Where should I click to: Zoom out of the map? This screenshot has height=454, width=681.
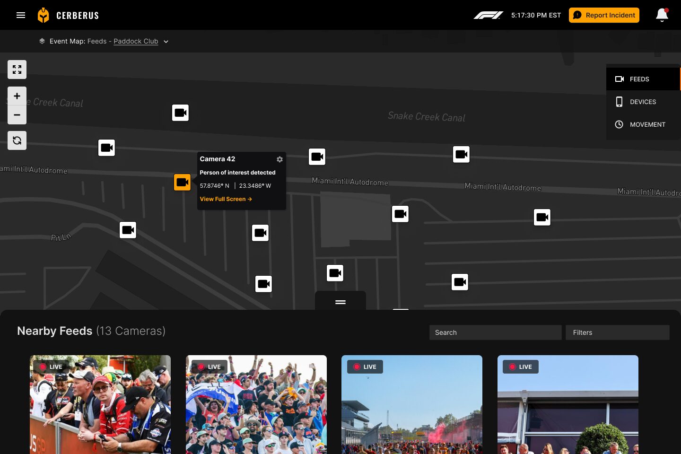[x=17, y=115]
